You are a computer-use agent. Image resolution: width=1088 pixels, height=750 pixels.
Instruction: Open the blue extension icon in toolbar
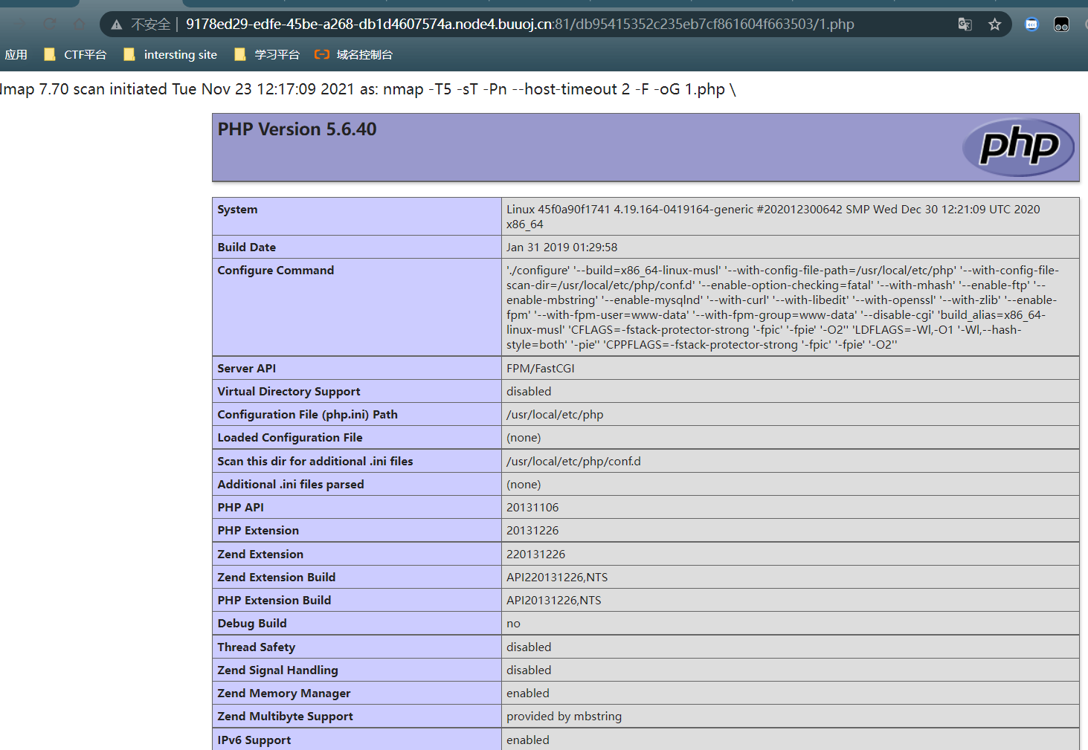pos(1031,25)
